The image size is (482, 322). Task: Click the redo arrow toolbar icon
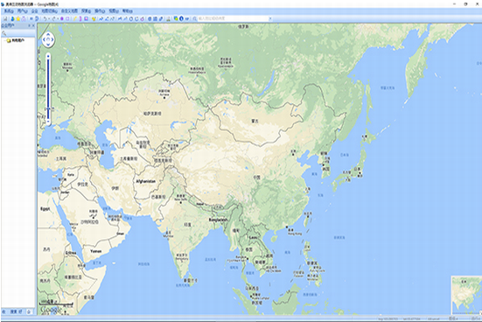pos(53,18)
